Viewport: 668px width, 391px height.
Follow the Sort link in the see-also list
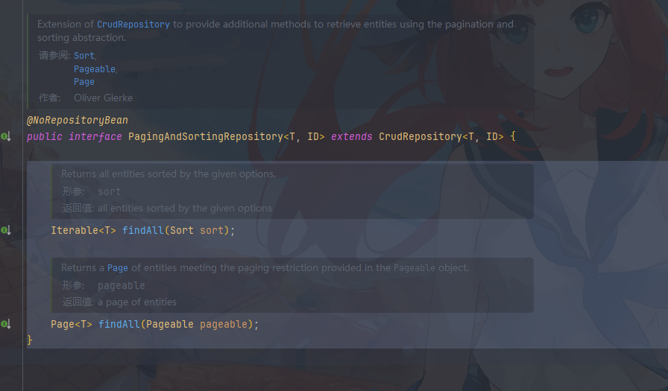[x=83, y=56]
